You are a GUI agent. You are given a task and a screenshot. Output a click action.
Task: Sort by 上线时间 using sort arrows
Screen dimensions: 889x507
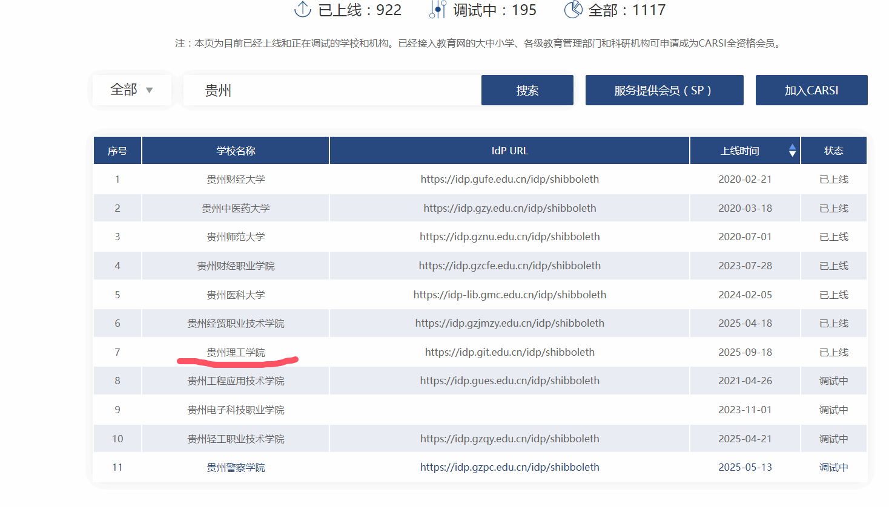(792, 151)
